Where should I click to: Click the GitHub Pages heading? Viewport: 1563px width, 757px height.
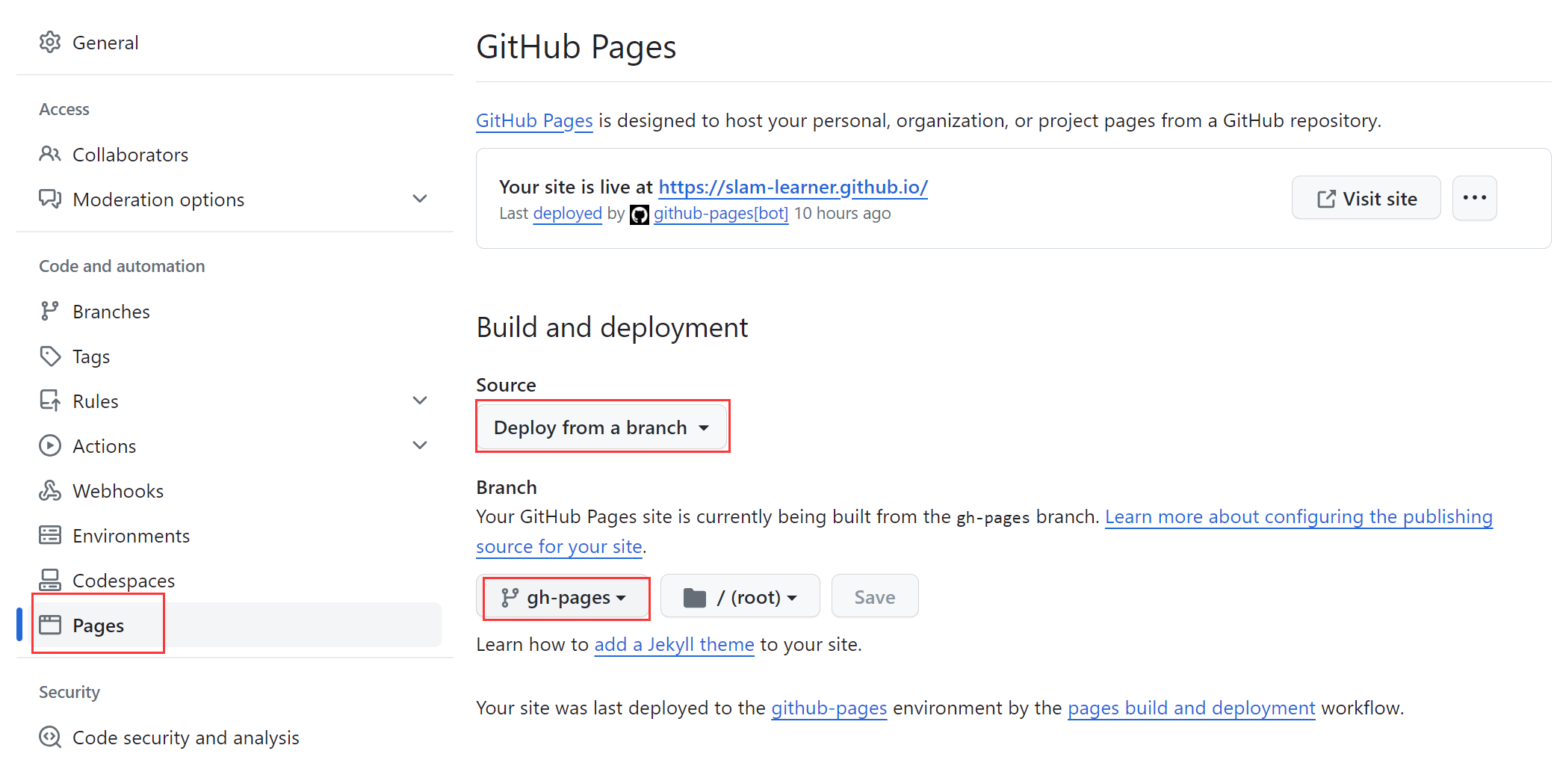click(576, 47)
